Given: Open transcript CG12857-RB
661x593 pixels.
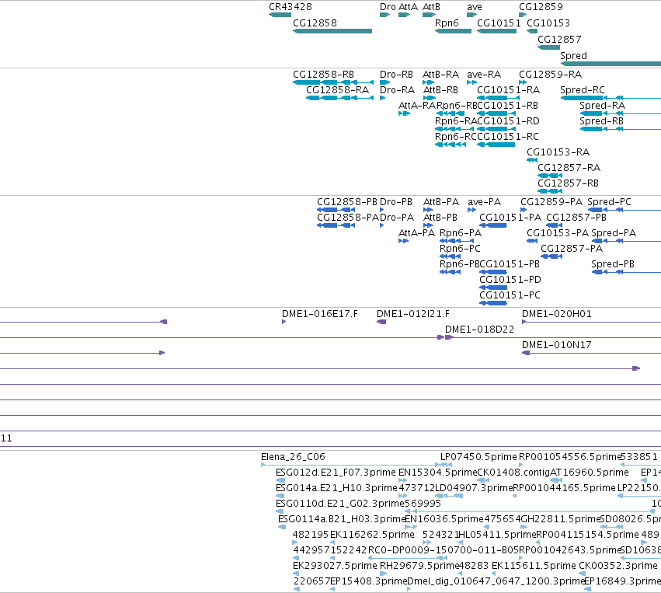Looking at the screenshot, I should [x=550, y=191].
